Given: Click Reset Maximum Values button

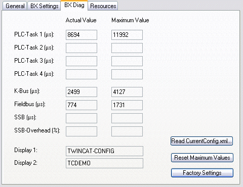Looking at the screenshot, I should tap(202, 158).
